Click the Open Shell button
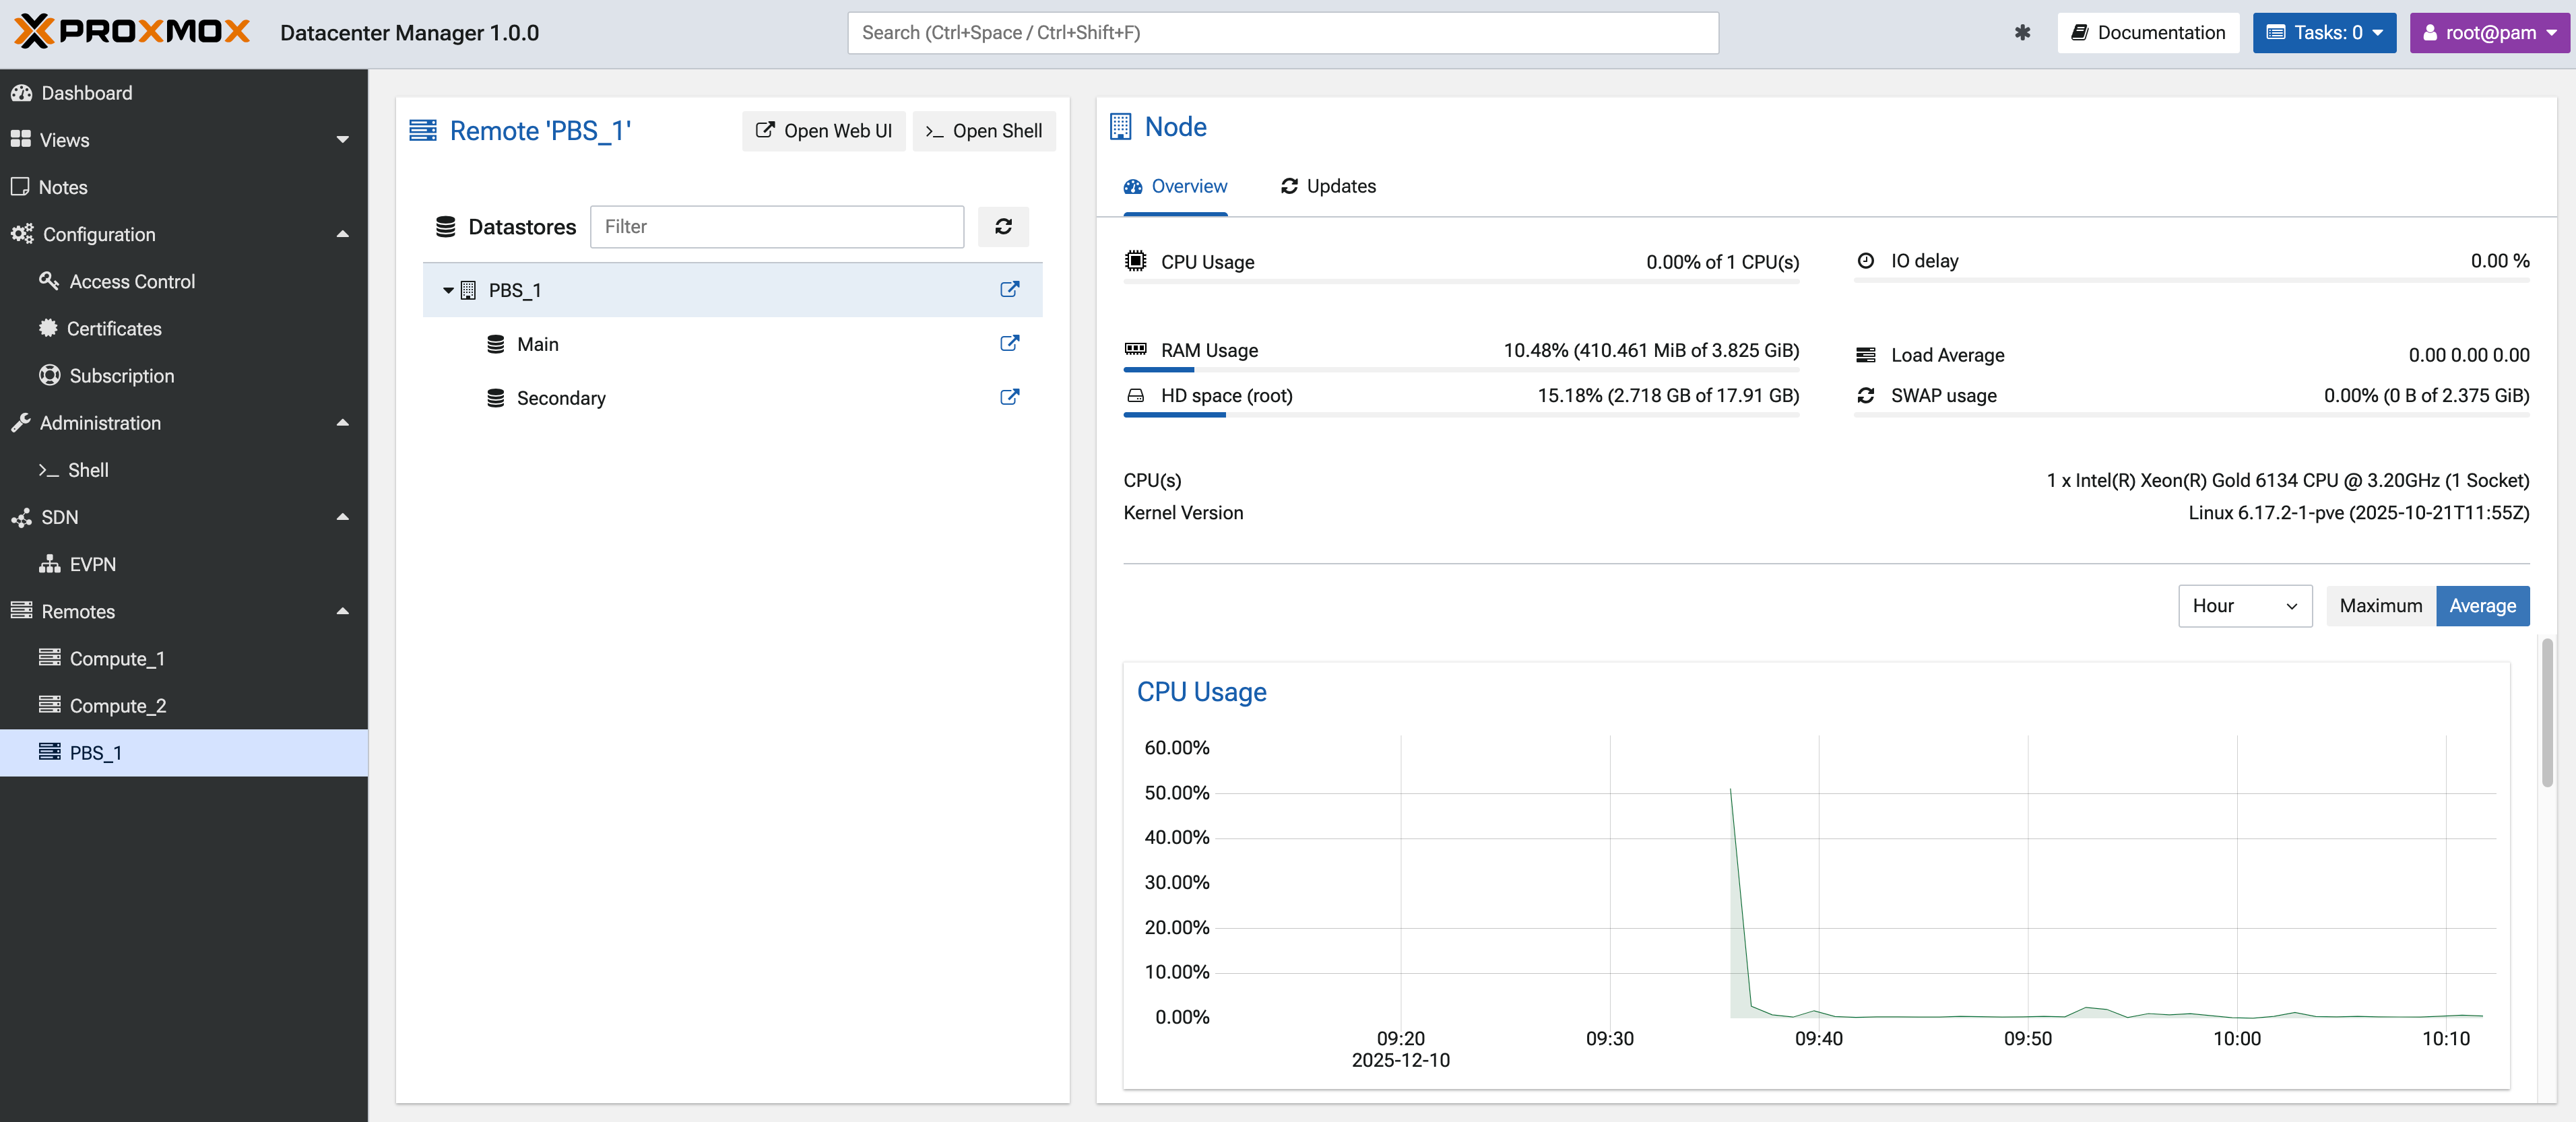 point(983,131)
